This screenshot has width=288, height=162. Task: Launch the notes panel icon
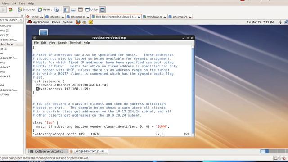click(91, 22)
